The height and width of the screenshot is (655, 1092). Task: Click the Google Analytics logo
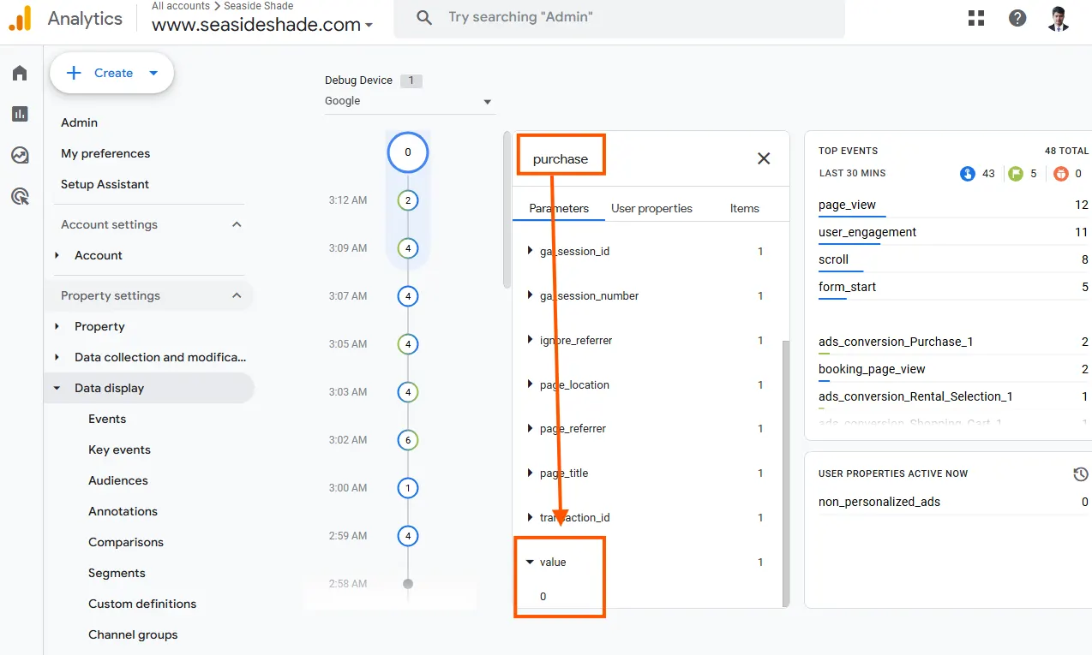click(x=20, y=18)
